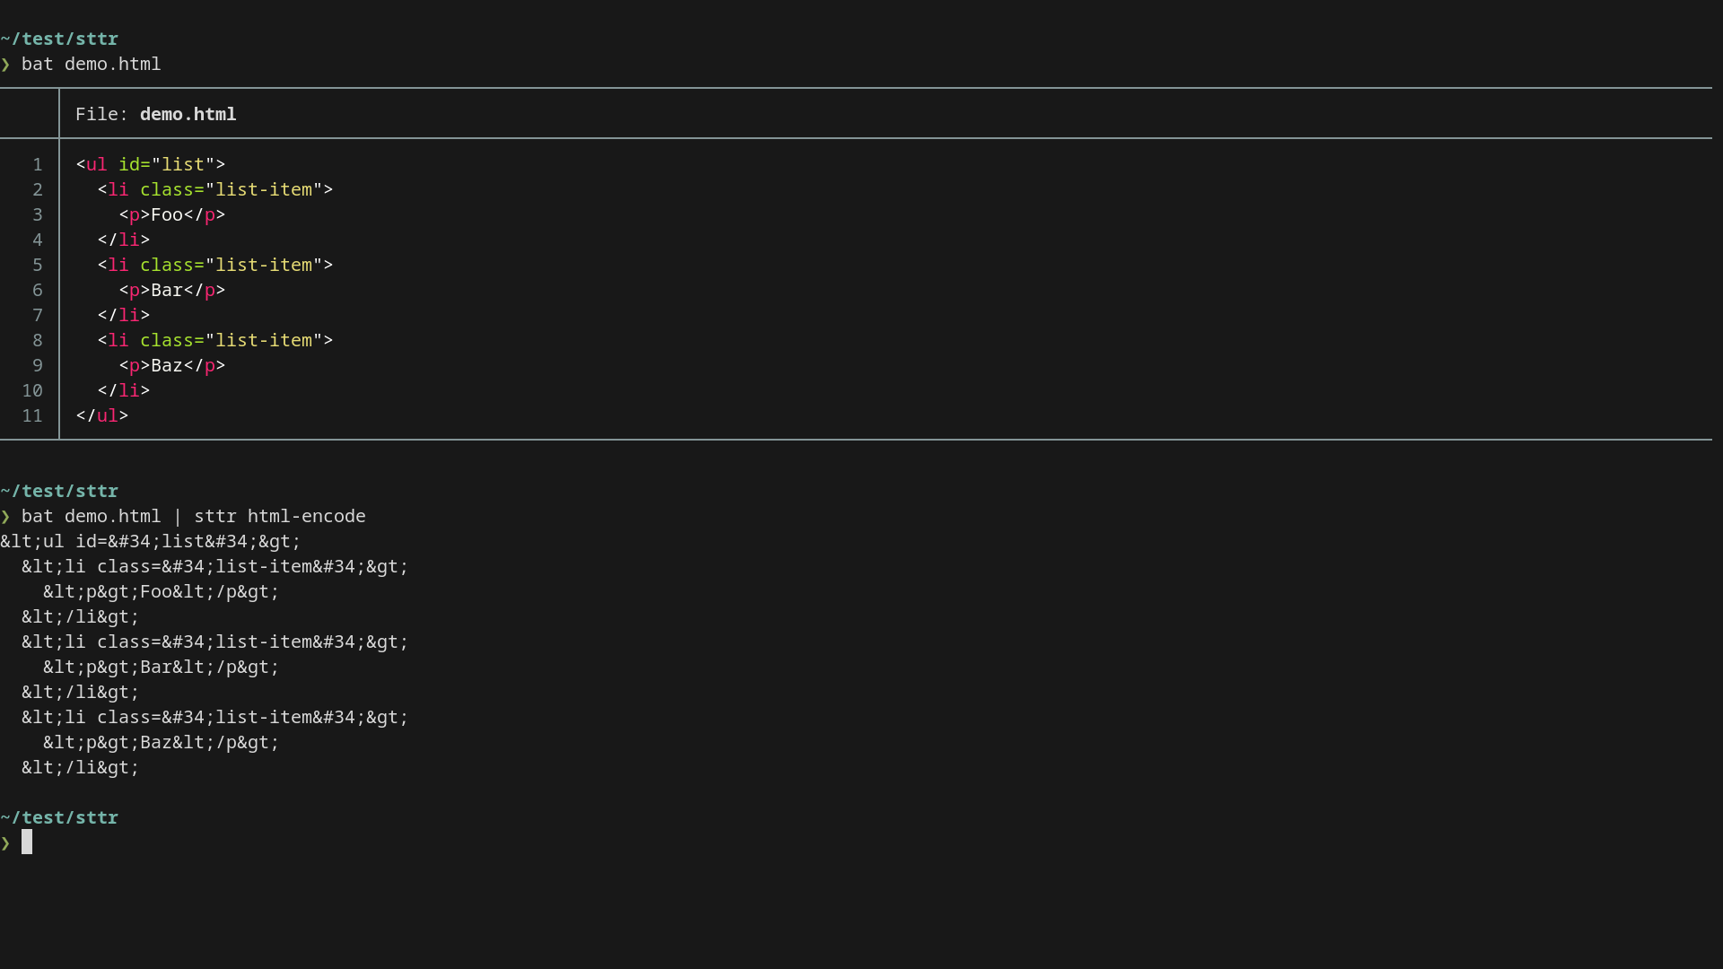Click the encoded output line containing 'Baz'

162,743
